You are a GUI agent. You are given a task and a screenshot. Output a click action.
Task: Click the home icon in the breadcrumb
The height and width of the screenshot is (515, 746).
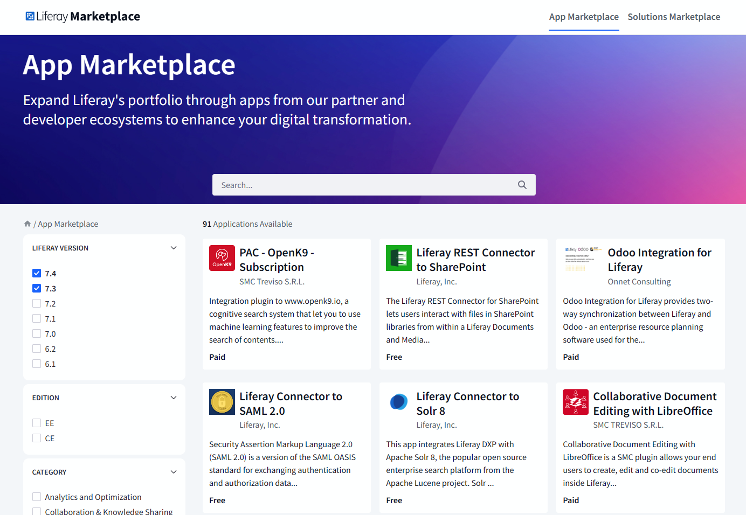click(27, 223)
